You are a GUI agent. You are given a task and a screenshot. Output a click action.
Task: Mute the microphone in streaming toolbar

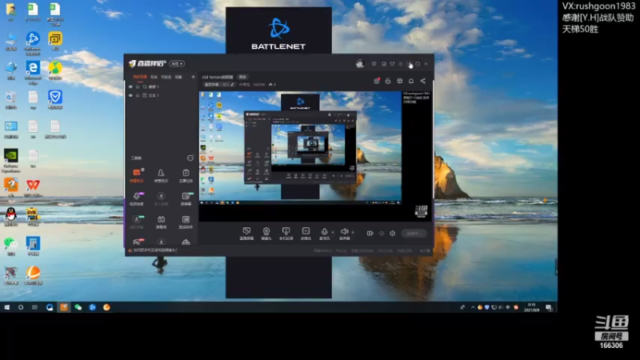coord(324,233)
